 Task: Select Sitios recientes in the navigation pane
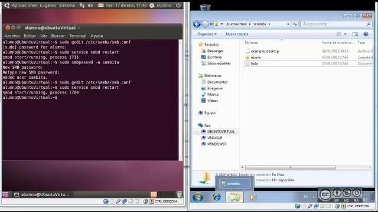(216, 64)
